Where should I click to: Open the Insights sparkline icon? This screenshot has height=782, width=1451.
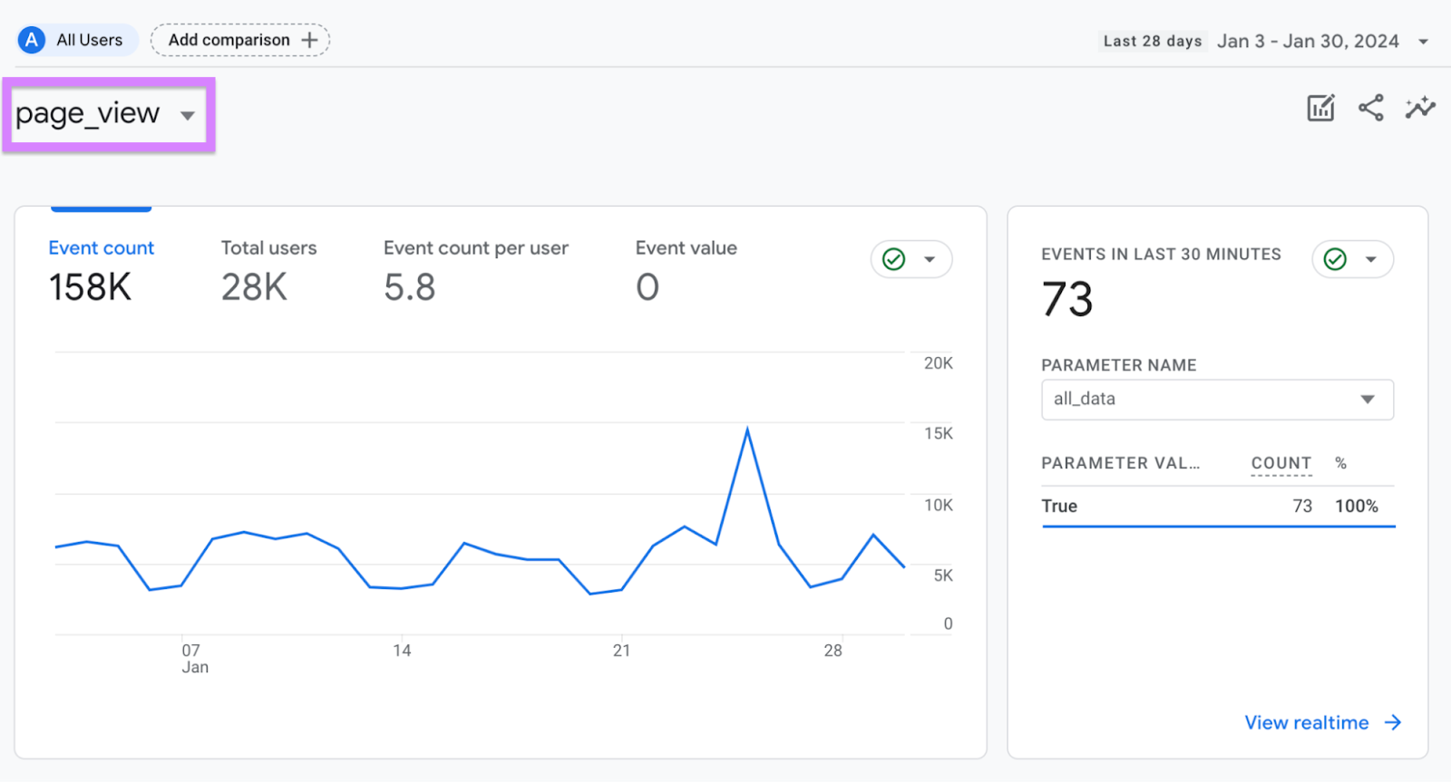click(1419, 108)
